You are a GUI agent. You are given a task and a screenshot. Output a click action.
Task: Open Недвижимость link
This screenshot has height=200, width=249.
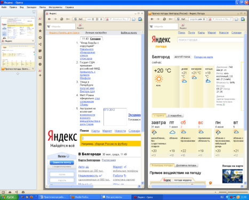click(88, 175)
